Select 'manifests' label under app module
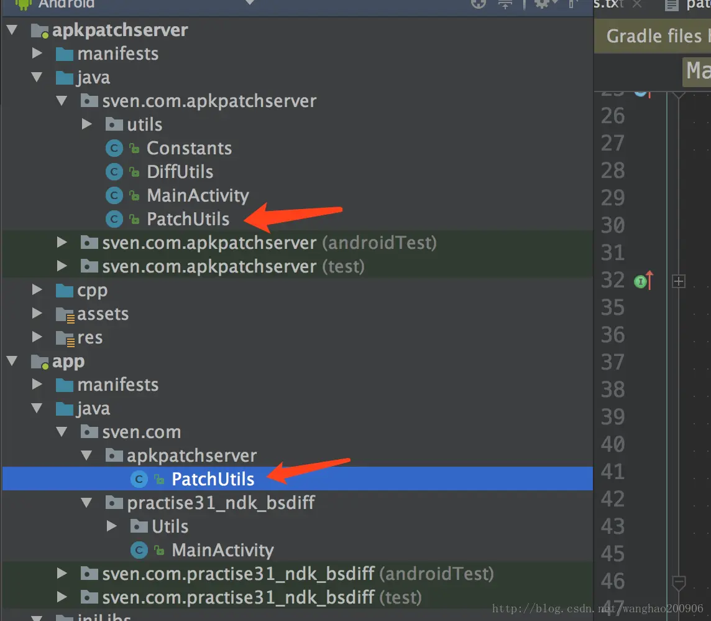 click(x=118, y=385)
